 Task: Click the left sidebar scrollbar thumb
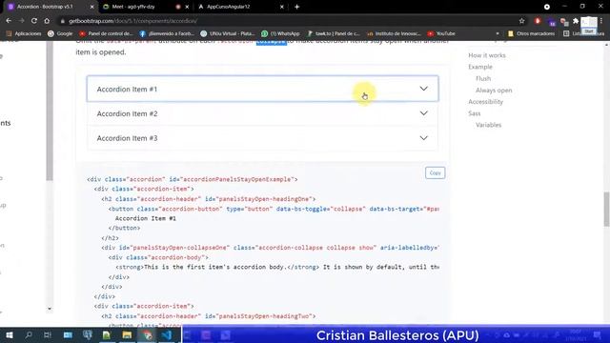pyautogui.click(x=50, y=111)
